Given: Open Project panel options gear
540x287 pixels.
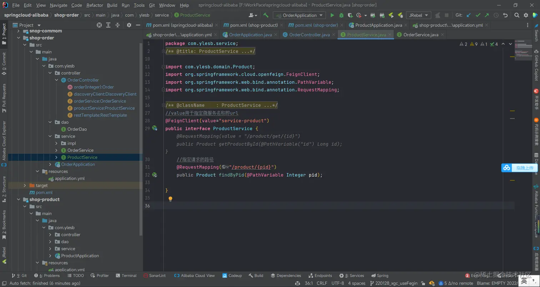Looking at the screenshot, I should click(x=129, y=25).
